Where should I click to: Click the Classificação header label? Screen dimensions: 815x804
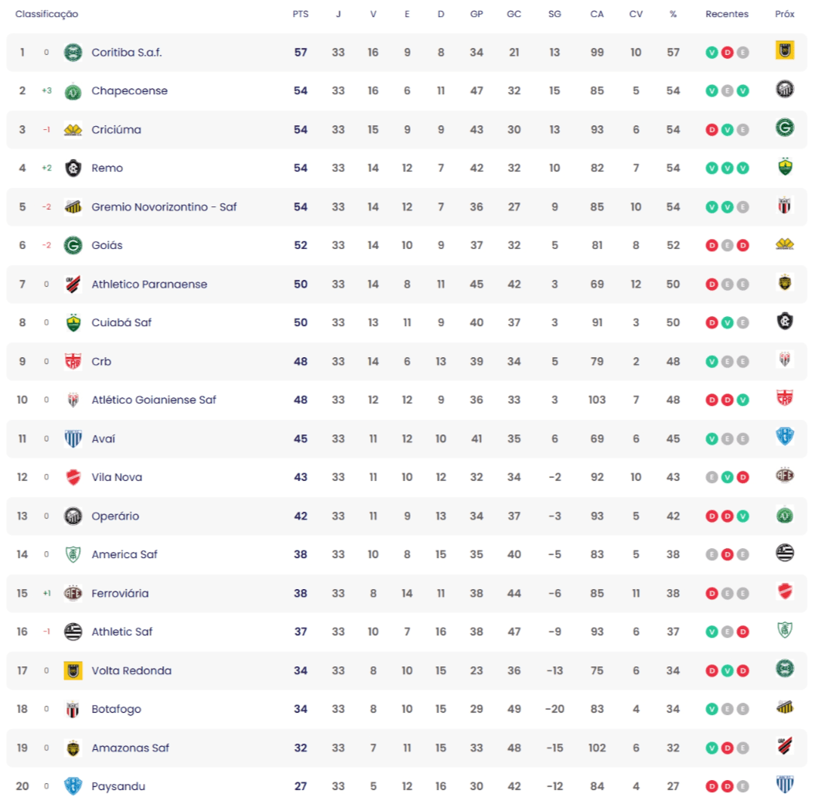[46, 15]
